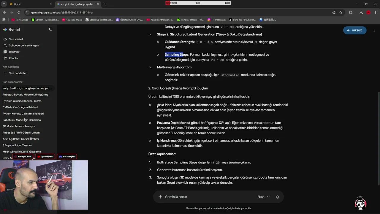Open Resimler section
Viewport: 380px width, 214px height.
[14, 52]
